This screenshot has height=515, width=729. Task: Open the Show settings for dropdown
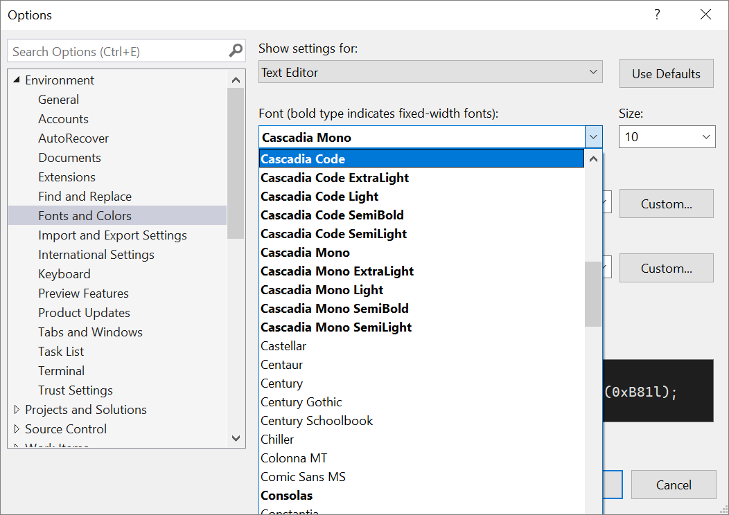pos(593,72)
